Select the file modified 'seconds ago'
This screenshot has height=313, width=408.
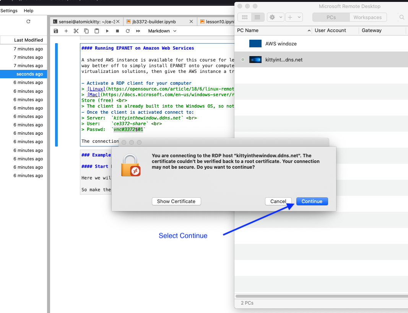pos(23,74)
